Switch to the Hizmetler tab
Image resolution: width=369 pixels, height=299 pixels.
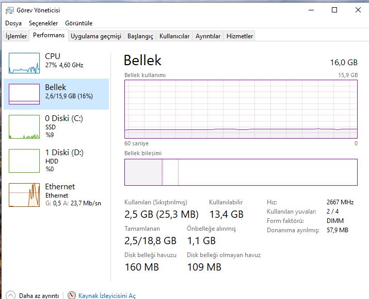[240, 36]
